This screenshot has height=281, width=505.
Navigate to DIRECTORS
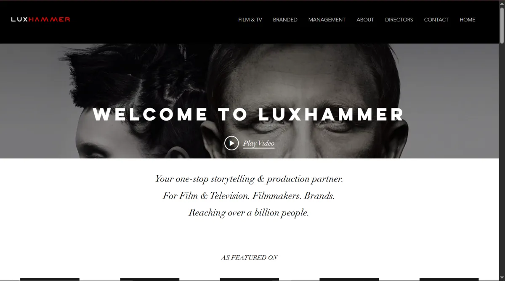point(399,20)
